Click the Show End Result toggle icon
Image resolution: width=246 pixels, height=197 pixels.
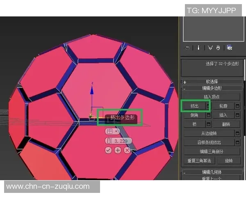pos(198,47)
